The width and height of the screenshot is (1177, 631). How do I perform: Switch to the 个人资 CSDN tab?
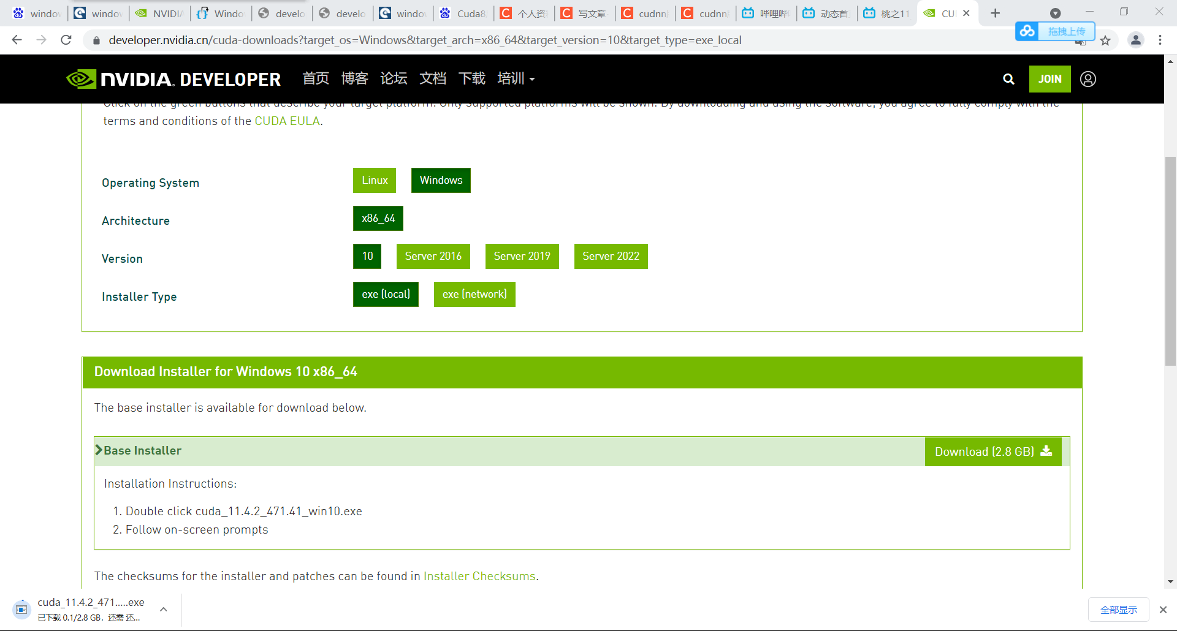pos(524,13)
